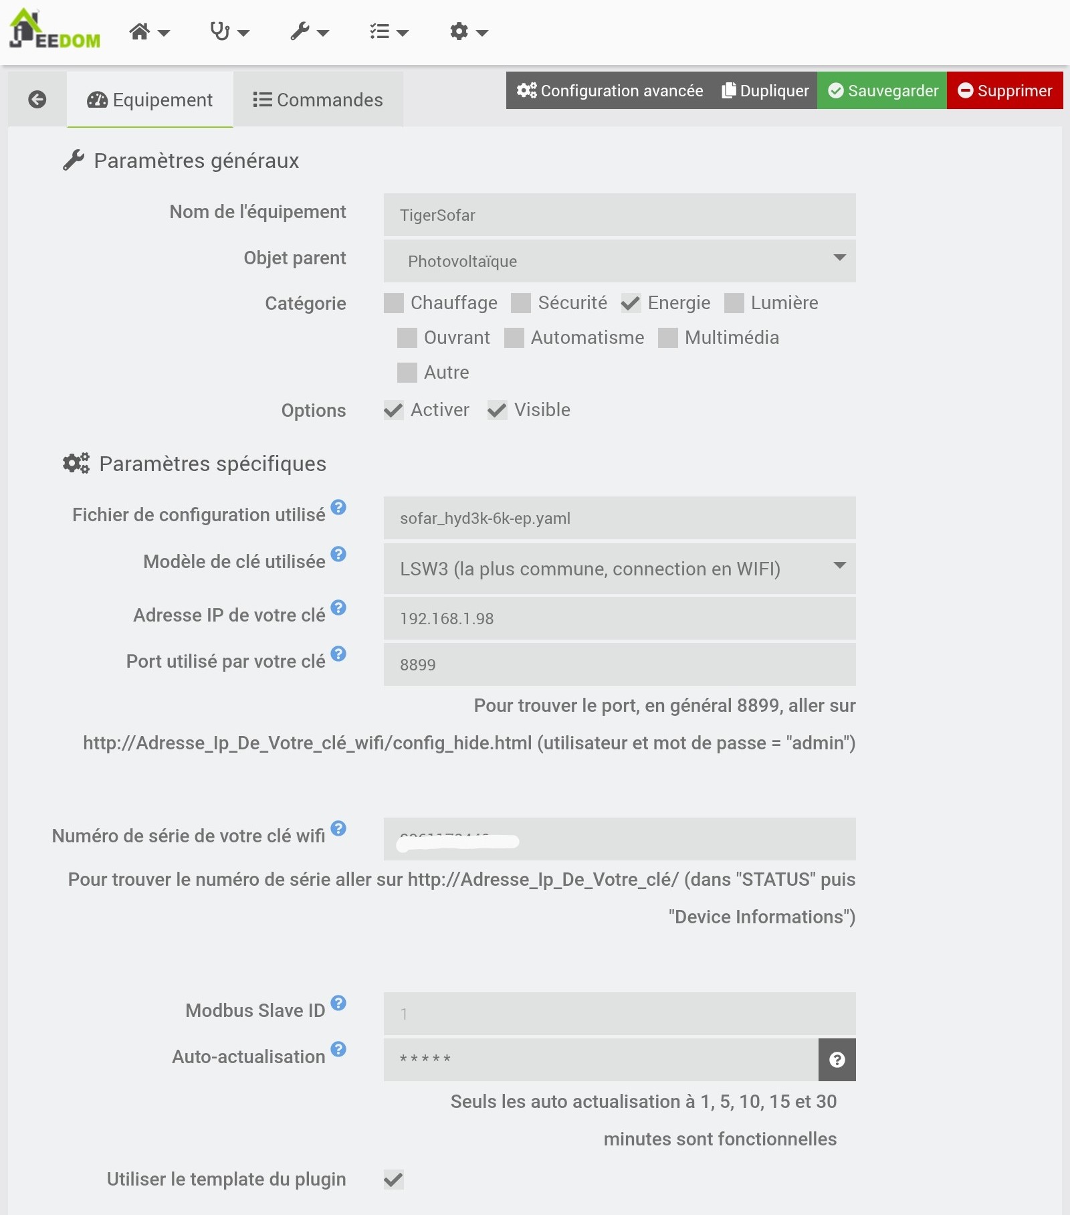
Task: Uncheck the Visible option
Action: 497,410
